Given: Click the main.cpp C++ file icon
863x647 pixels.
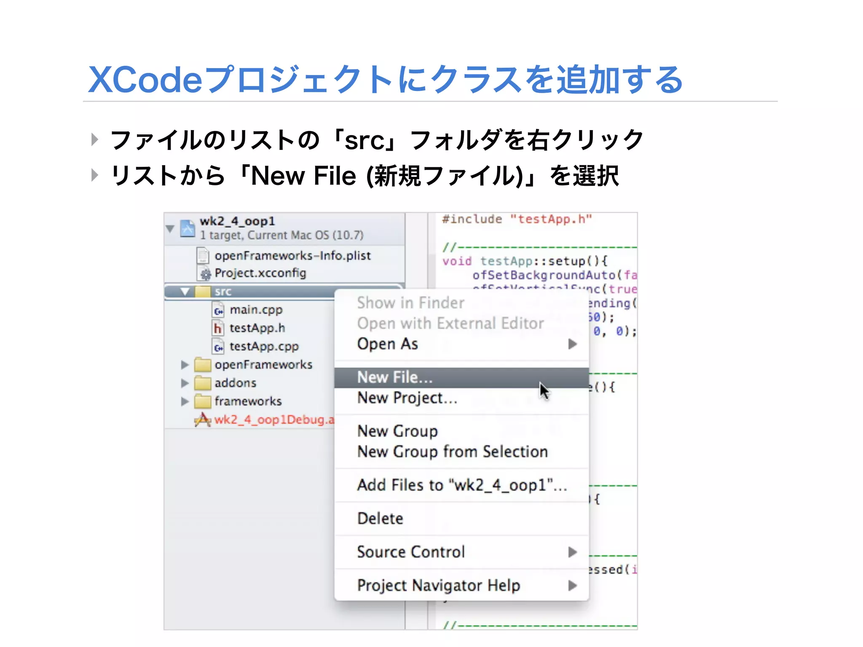Looking at the screenshot, I should click(x=218, y=310).
